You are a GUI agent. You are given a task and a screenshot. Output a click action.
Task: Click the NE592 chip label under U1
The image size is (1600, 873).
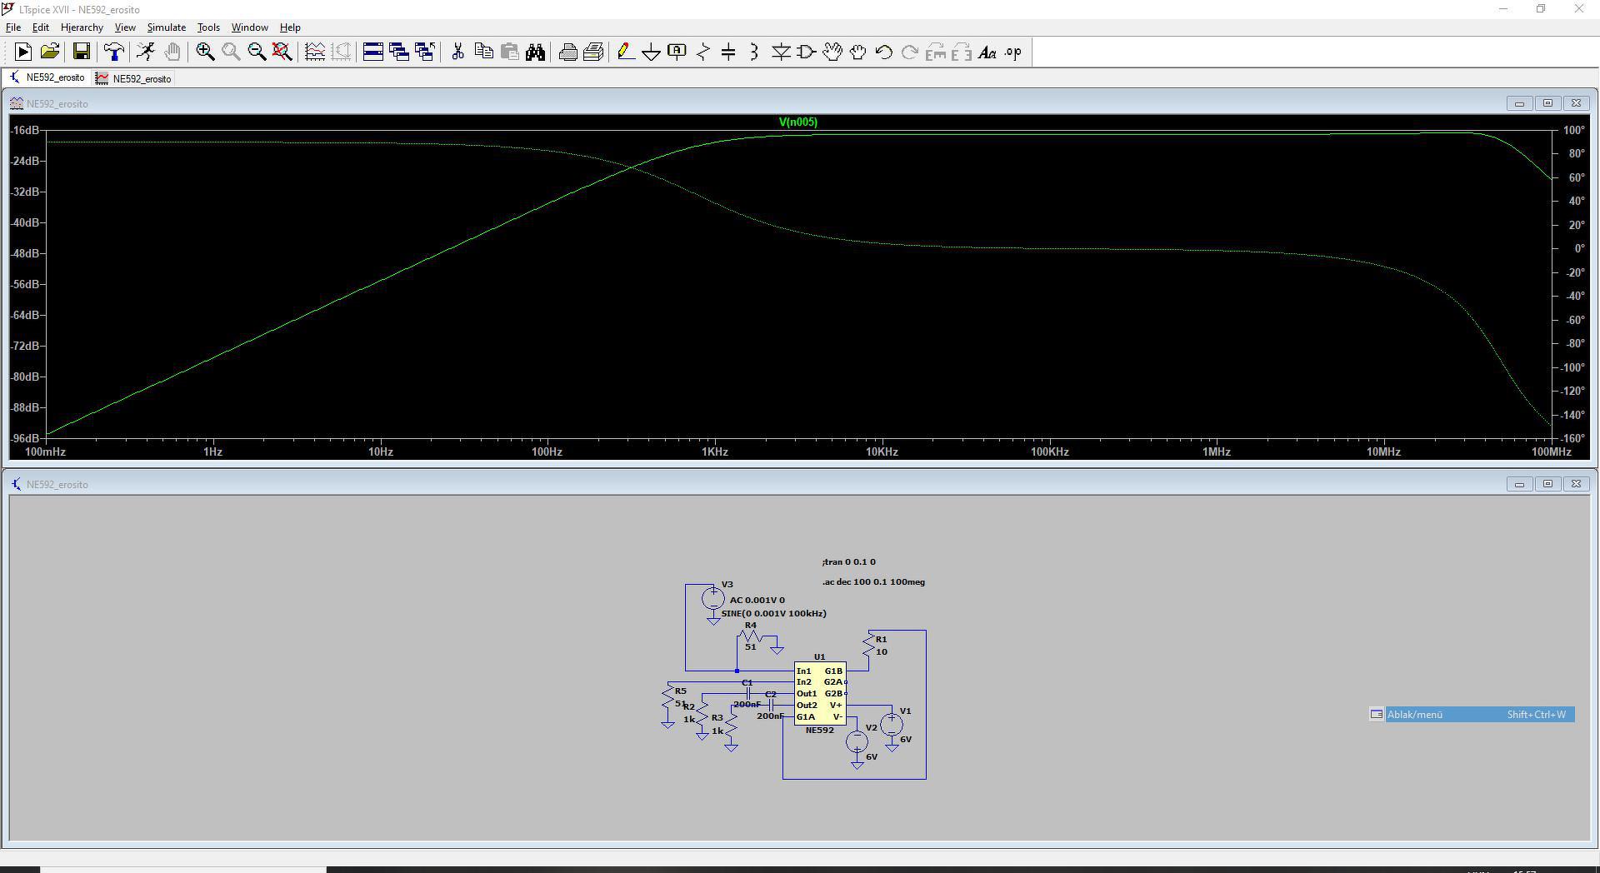pos(820,731)
